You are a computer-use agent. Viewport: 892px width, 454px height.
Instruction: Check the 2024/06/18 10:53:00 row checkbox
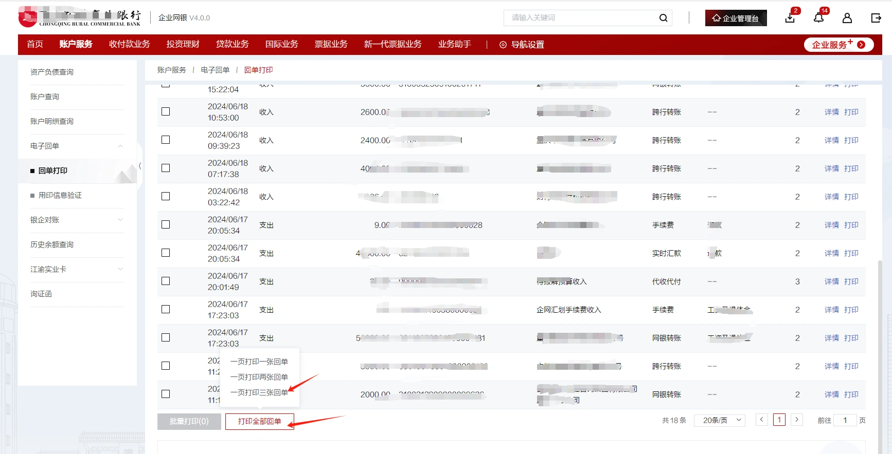pos(166,111)
